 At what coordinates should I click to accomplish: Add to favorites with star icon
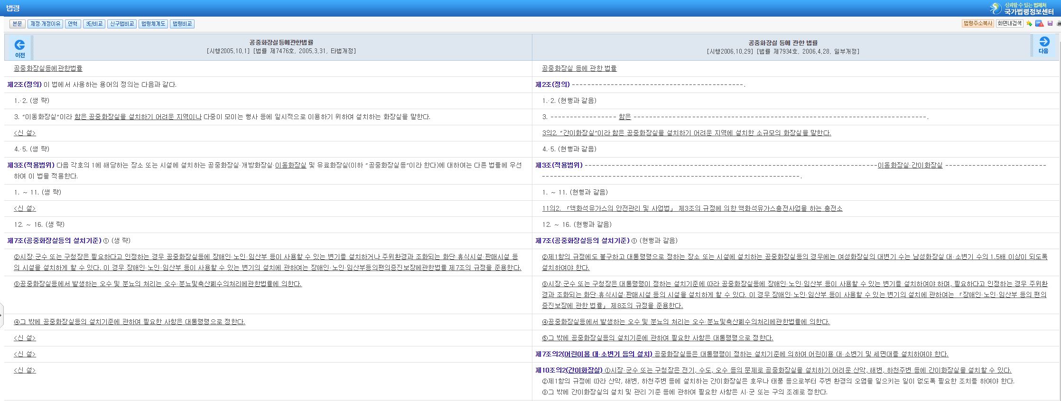tap(1029, 24)
